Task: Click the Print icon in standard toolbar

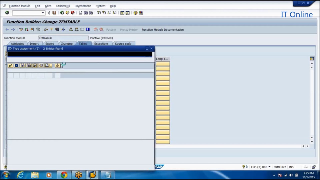Action: click(80, 13)
